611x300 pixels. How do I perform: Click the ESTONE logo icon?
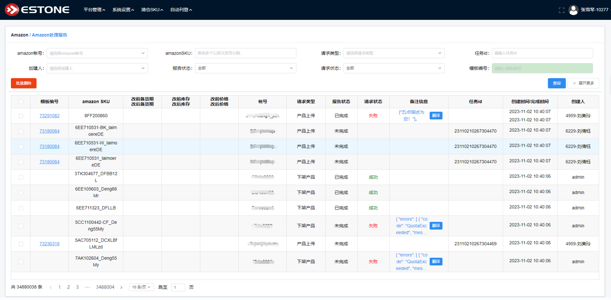coord(12,10)
